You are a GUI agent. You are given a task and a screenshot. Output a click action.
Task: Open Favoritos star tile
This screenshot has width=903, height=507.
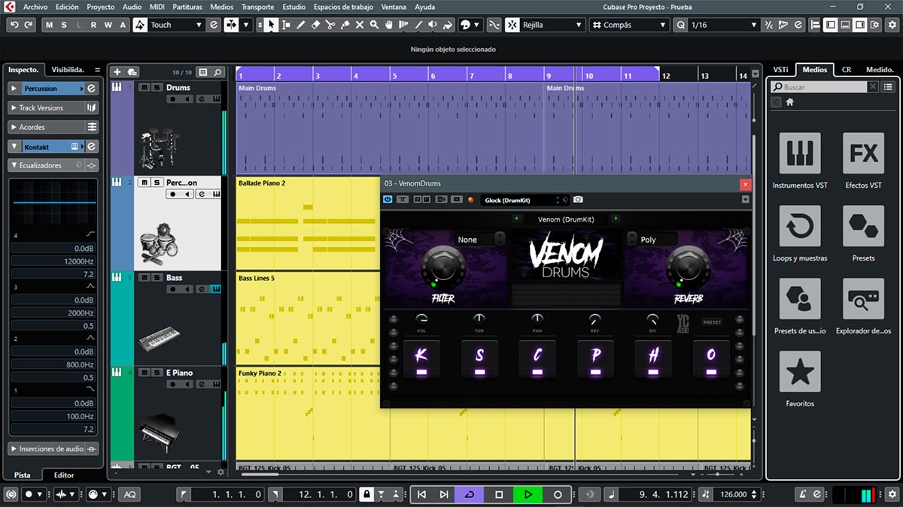[x=799, y=372]
